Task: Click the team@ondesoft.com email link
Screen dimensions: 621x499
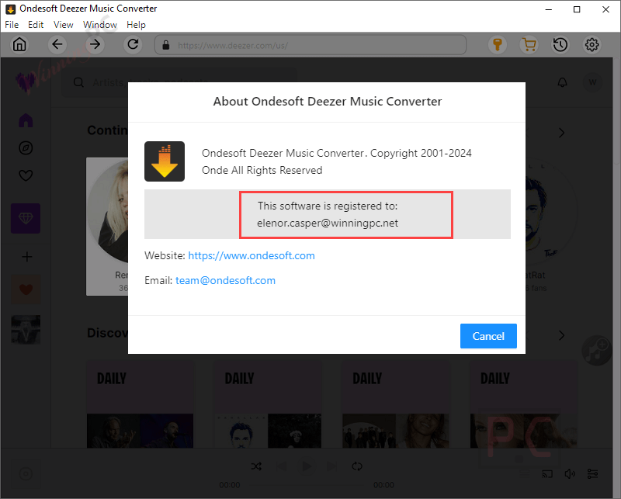Action: [225, 280]
